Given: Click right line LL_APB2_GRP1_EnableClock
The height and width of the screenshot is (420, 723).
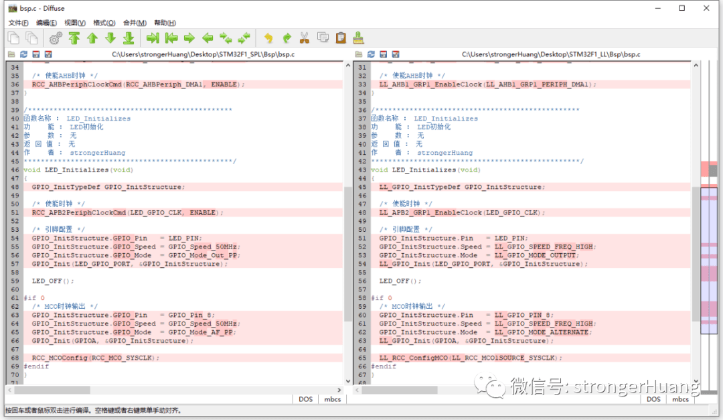Looking at the screenshot, I should (531, 213).
